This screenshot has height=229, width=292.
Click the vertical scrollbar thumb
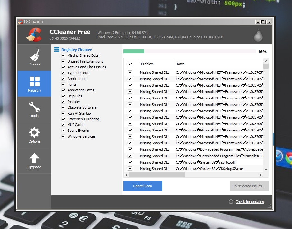pyautogui.click(x=266, y=66)
